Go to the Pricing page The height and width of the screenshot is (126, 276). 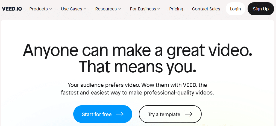[176, 9]
